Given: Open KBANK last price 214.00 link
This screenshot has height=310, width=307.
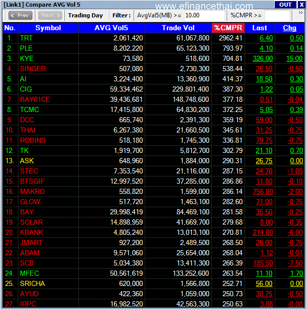Looking at the screenshot, I should [x=263, y=232].
